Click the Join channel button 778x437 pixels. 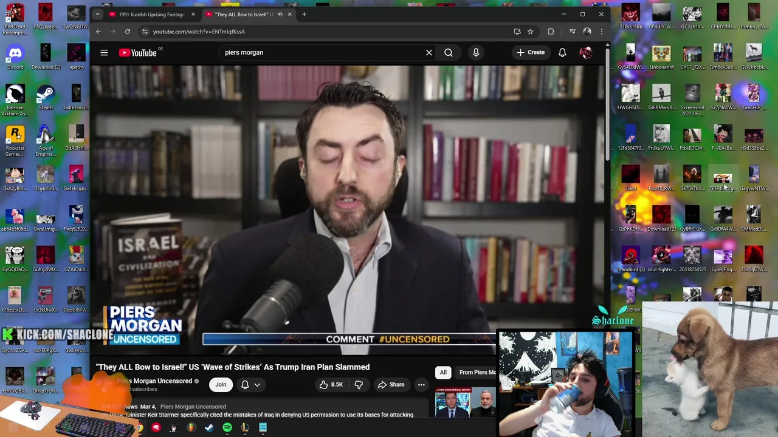[221, 384]
